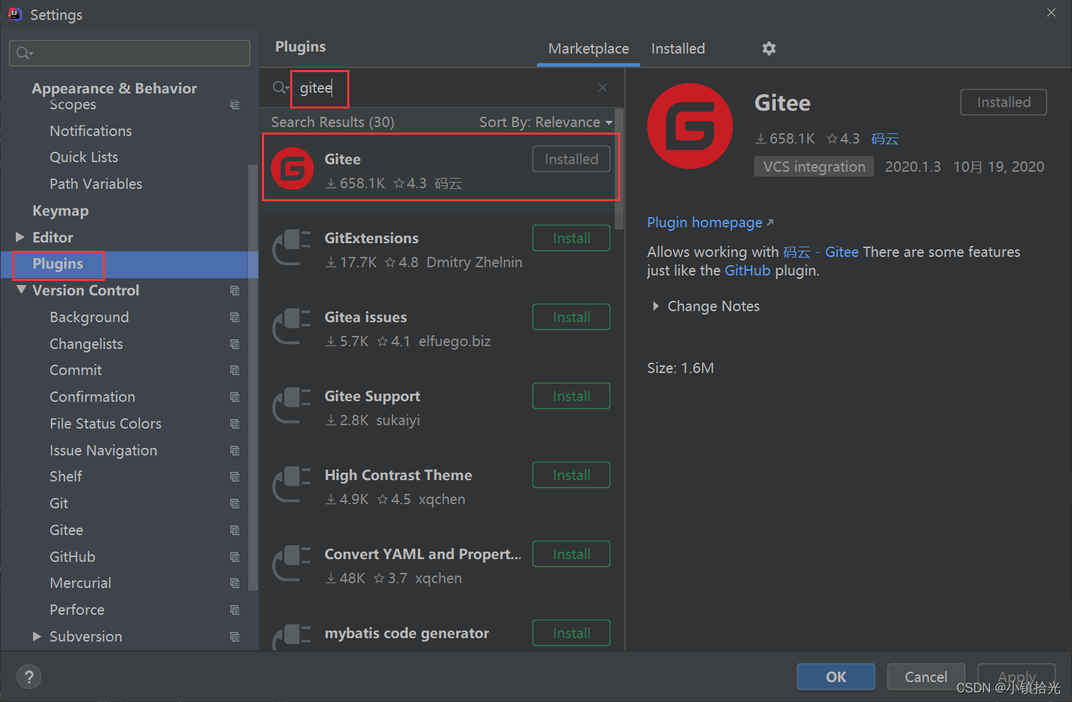
Task: Open Gitee under Version Control
Action: click(66, 530)
